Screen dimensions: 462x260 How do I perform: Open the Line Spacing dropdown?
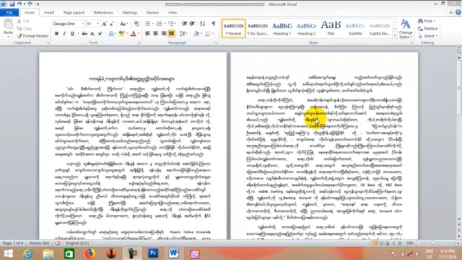click(x=183, y=33)
